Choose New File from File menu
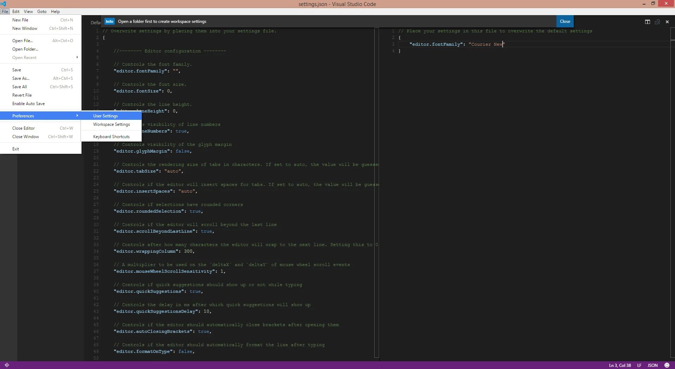Screen dimensions: 675x369 click(41, 20)
